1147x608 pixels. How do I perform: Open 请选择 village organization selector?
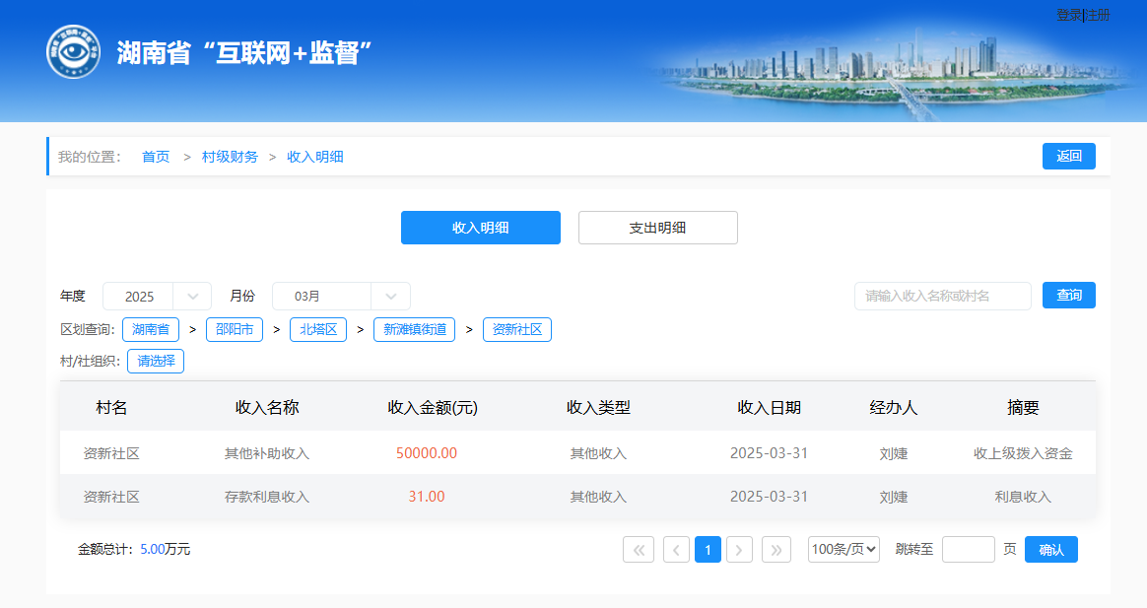coord(156,361)
